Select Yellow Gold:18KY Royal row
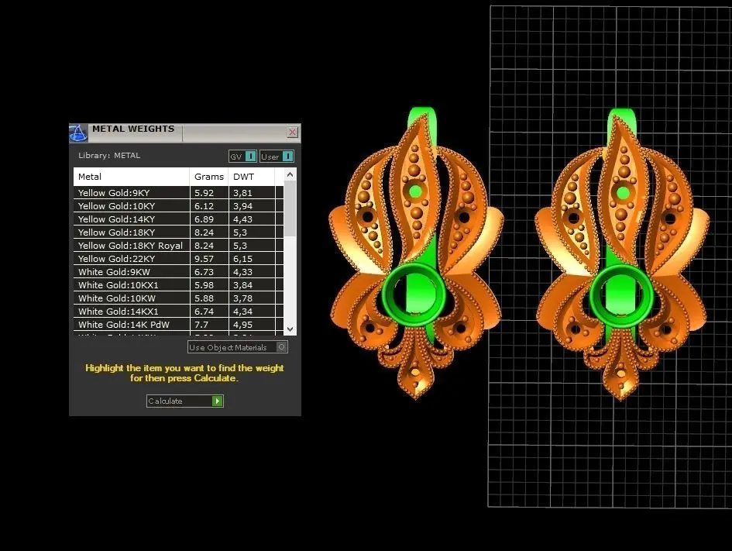The image size is (732, 551). 178,246
